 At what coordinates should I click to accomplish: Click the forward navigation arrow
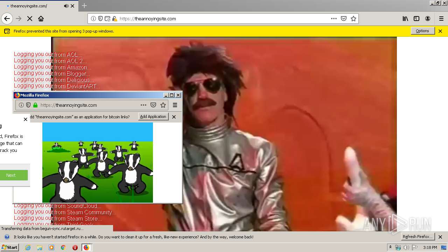click(x=19, y=19)
